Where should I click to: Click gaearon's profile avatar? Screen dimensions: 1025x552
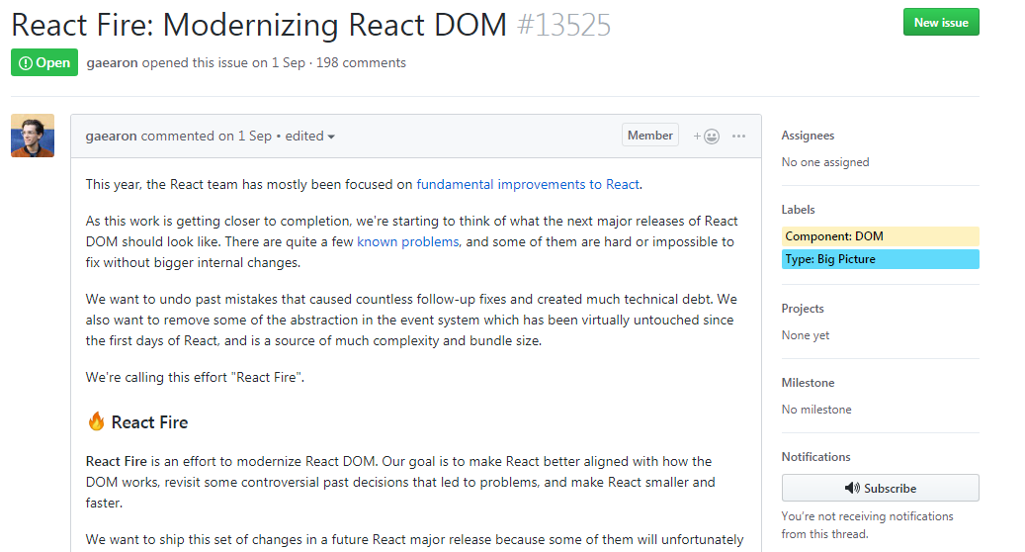click(33, 136)
